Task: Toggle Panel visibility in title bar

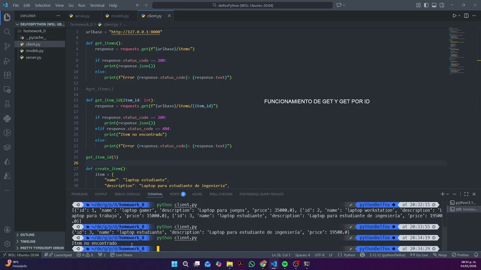Action: tap(434, 5)
